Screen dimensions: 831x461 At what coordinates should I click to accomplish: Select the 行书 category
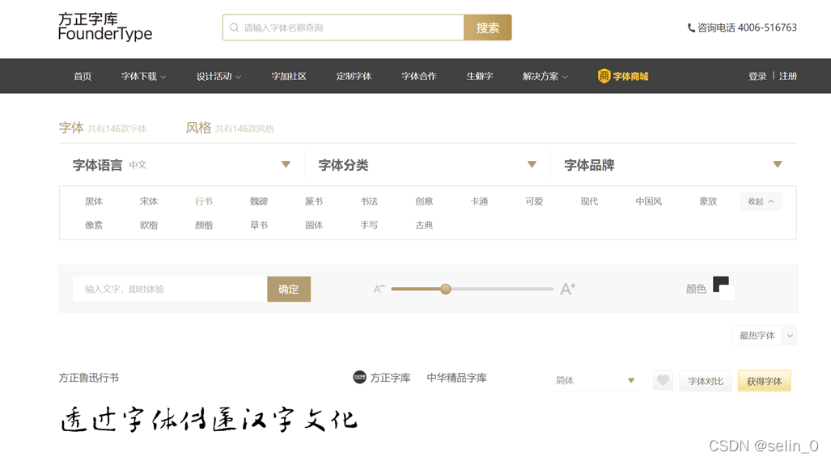click(204, 201)
